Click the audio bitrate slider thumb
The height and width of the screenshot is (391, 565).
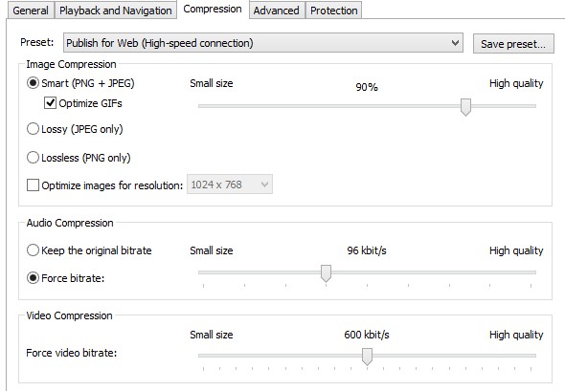coord(327,273)
